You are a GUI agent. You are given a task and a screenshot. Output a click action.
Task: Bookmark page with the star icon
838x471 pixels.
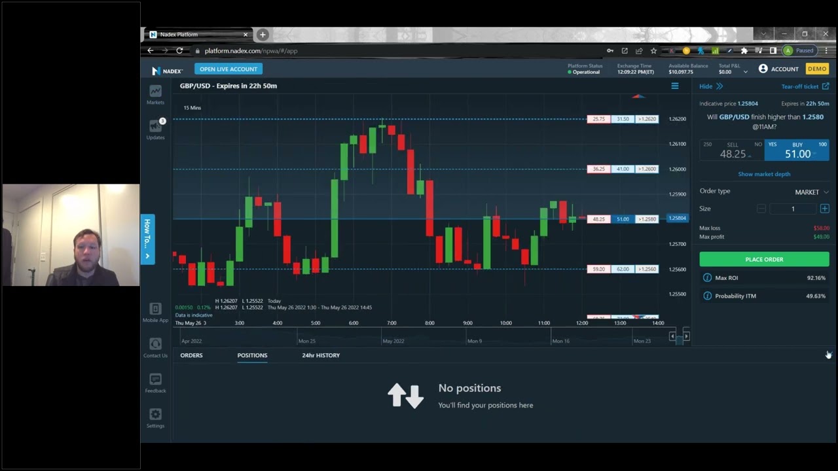pyautogui.click(x=653, y=50)
